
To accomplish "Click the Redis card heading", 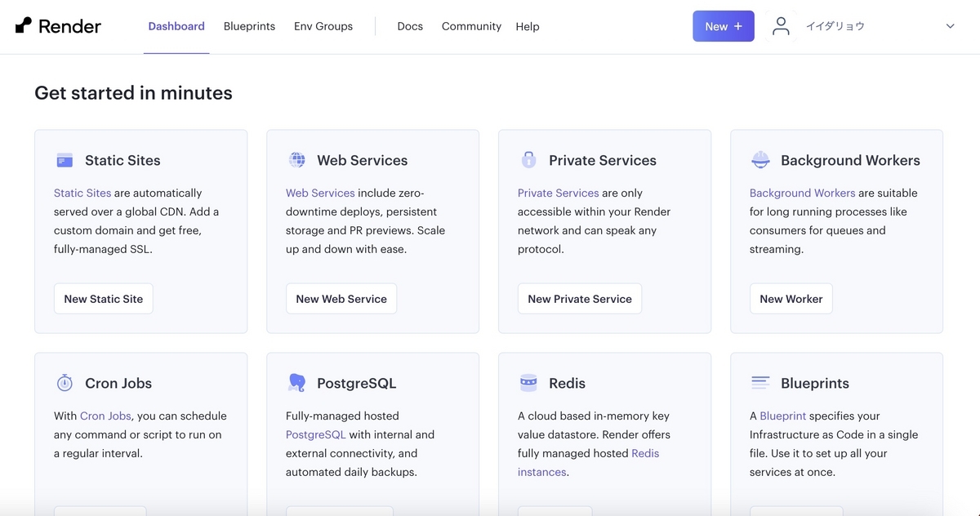I will [568, 383].
